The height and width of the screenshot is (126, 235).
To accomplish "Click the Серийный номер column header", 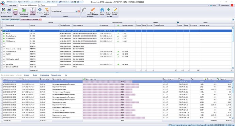I will point(66,25).
